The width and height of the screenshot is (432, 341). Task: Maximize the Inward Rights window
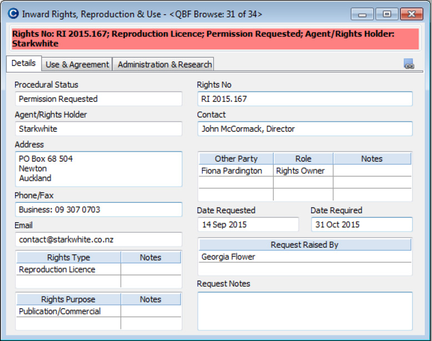pyautogui.click(x=387, y=14)
